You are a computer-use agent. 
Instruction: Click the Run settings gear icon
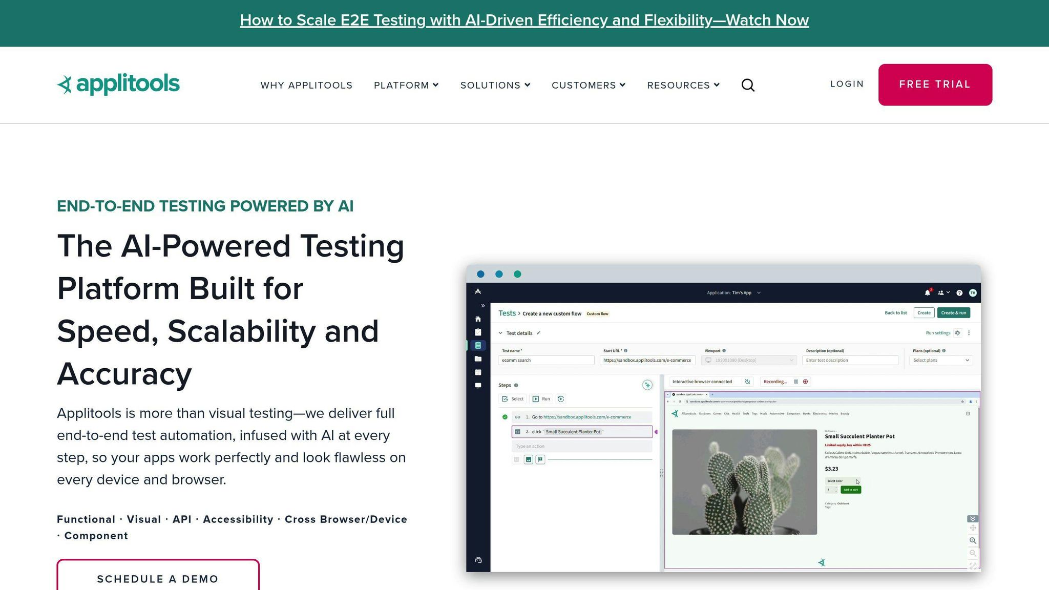point(957,333)
